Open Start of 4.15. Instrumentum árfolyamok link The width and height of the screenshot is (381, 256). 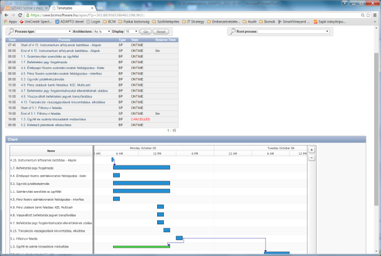tap(60, 45)
